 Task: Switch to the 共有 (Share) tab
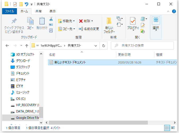(x=39, y=11)
